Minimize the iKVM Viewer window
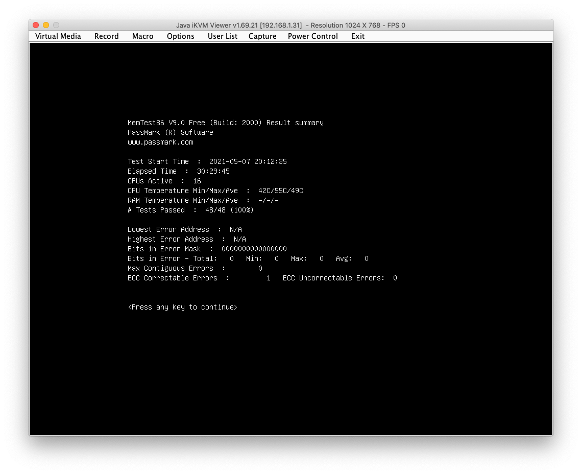 (46, 25)
